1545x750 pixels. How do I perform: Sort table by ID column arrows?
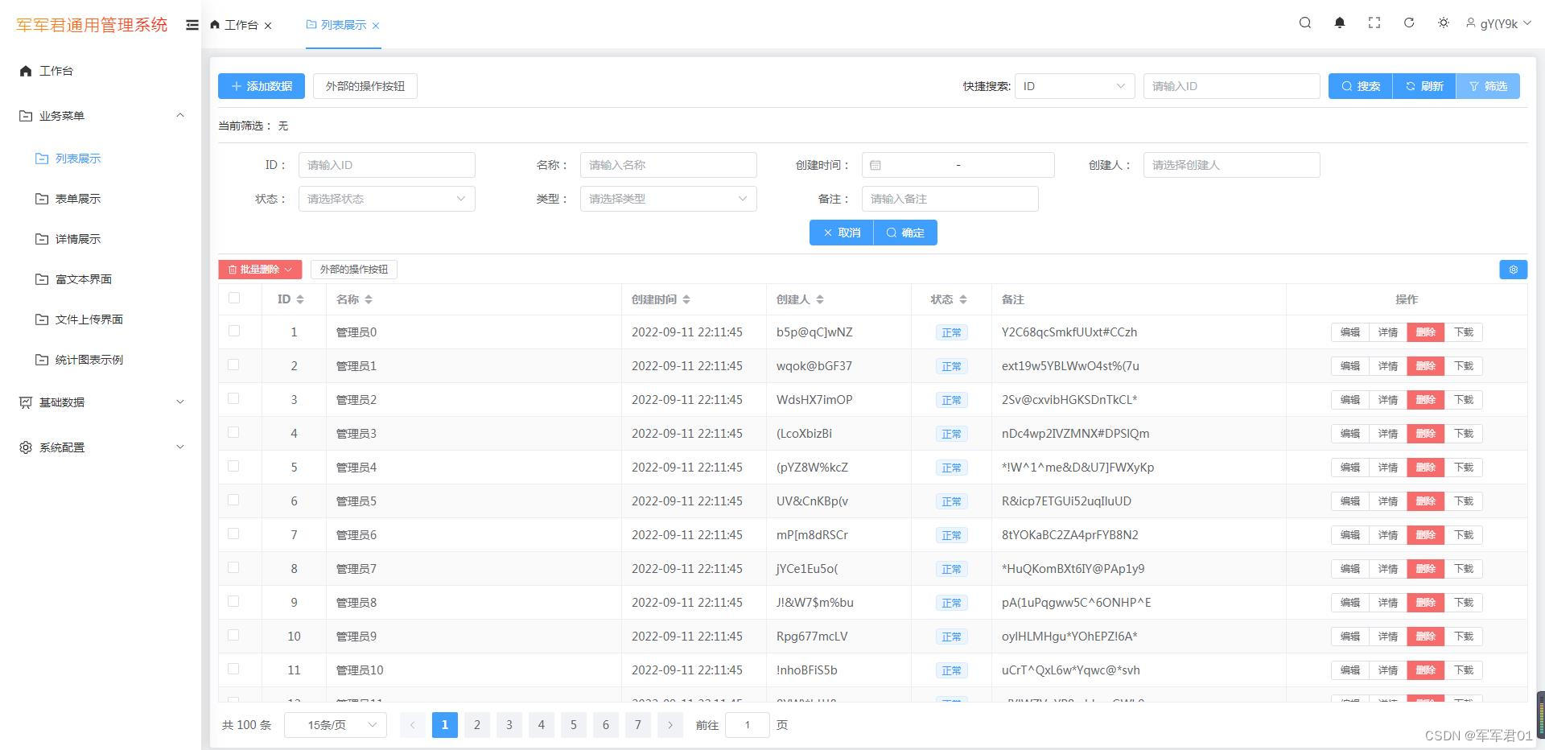[x=300, y=299]
